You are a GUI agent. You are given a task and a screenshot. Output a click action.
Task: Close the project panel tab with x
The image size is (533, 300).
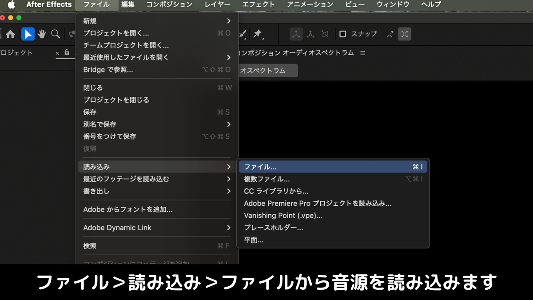(57, 53)
